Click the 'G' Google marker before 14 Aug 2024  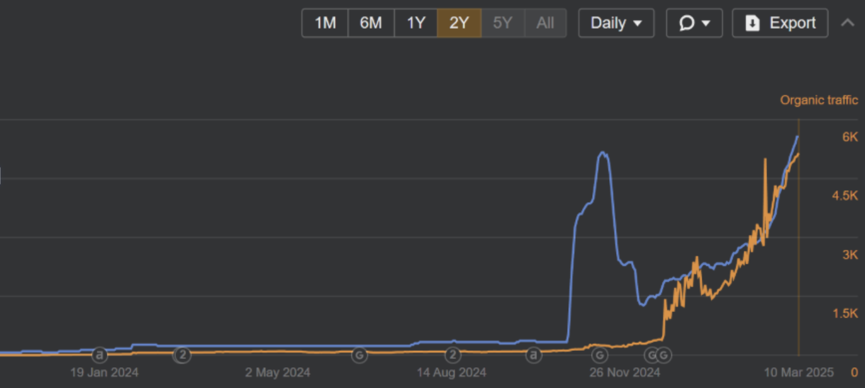click(x=359, y=355)
